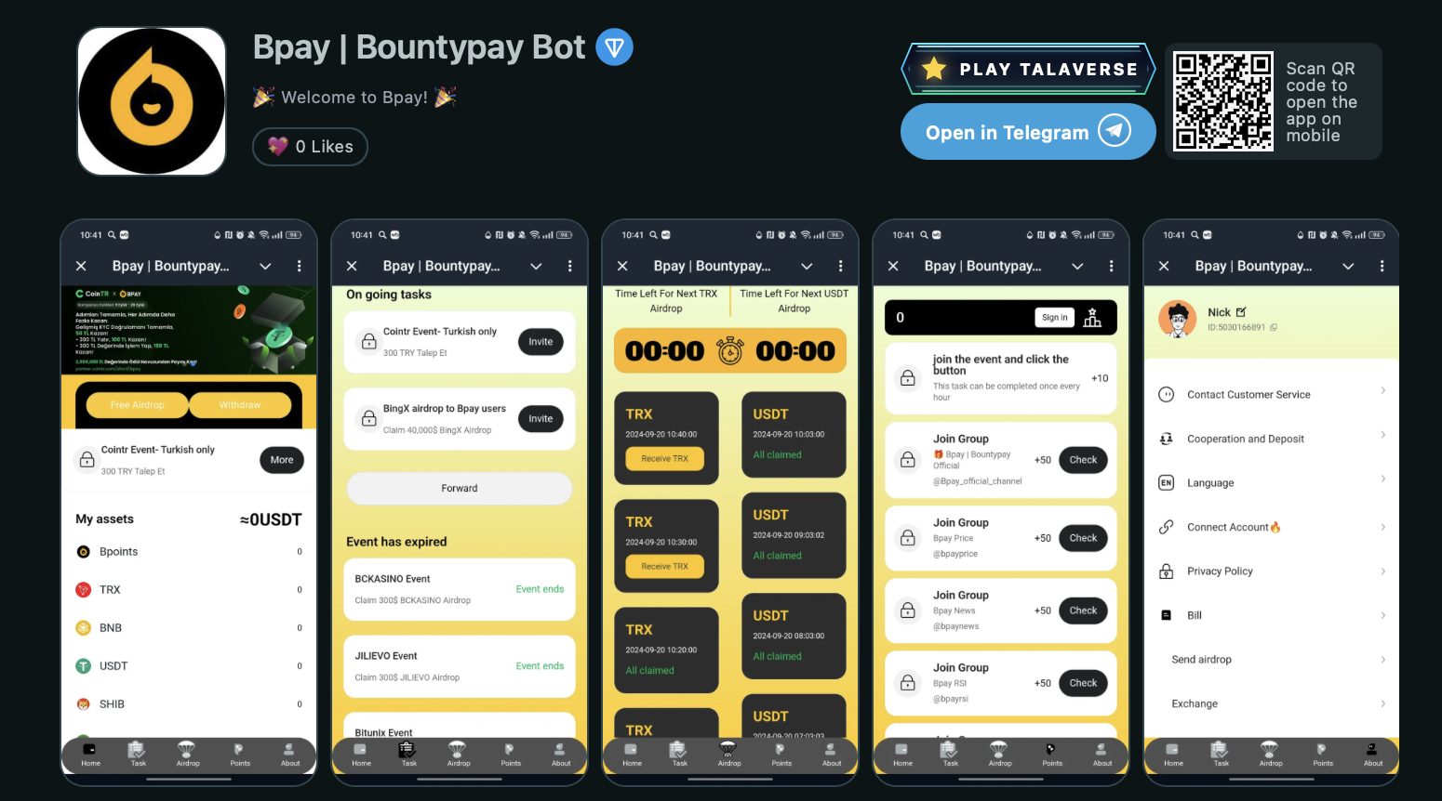1442x801 pixels.
Task: Click the Bpay flame app logo
Action: (152, 100)
